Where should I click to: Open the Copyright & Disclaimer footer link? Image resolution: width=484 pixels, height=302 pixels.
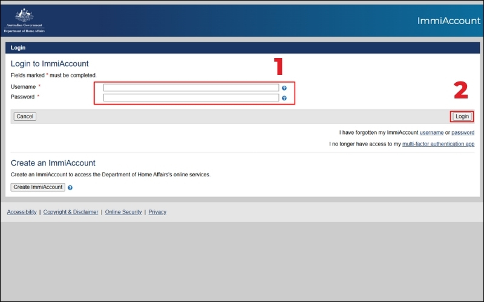71,212
